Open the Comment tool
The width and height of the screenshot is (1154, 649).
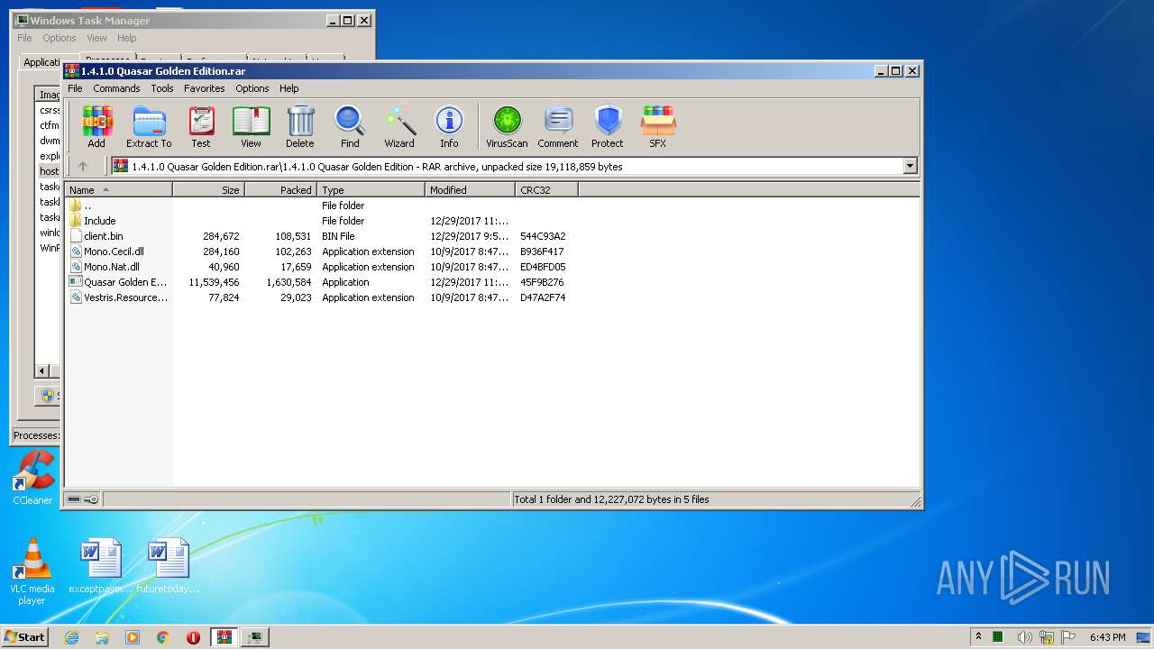click(558, 126)
